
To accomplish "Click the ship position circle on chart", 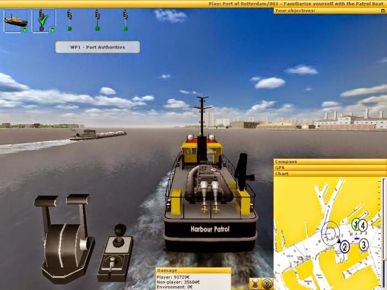I will click(330, 233).
